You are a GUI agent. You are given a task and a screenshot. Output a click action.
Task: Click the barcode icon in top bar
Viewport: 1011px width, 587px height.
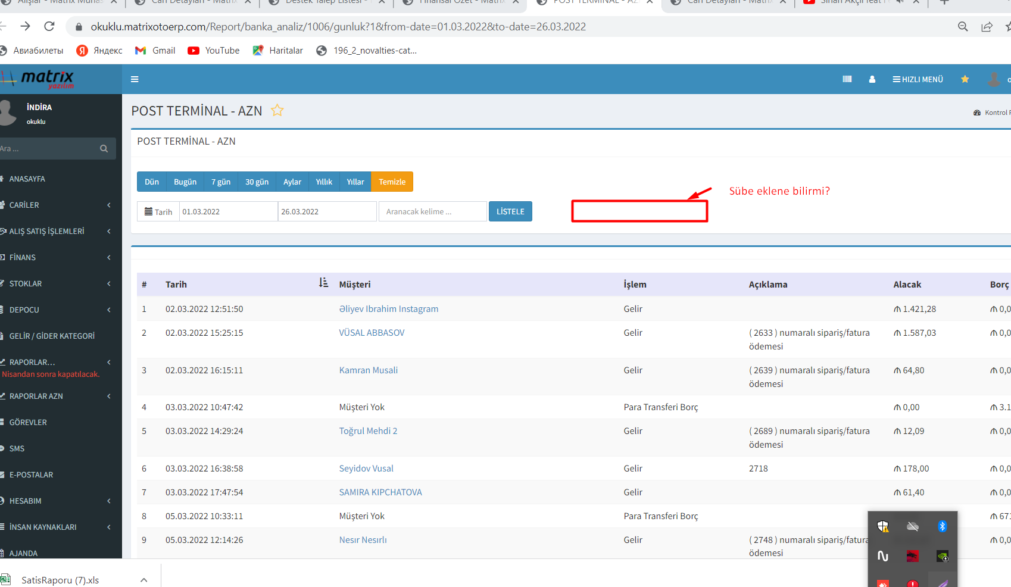(x=847, y=79)
